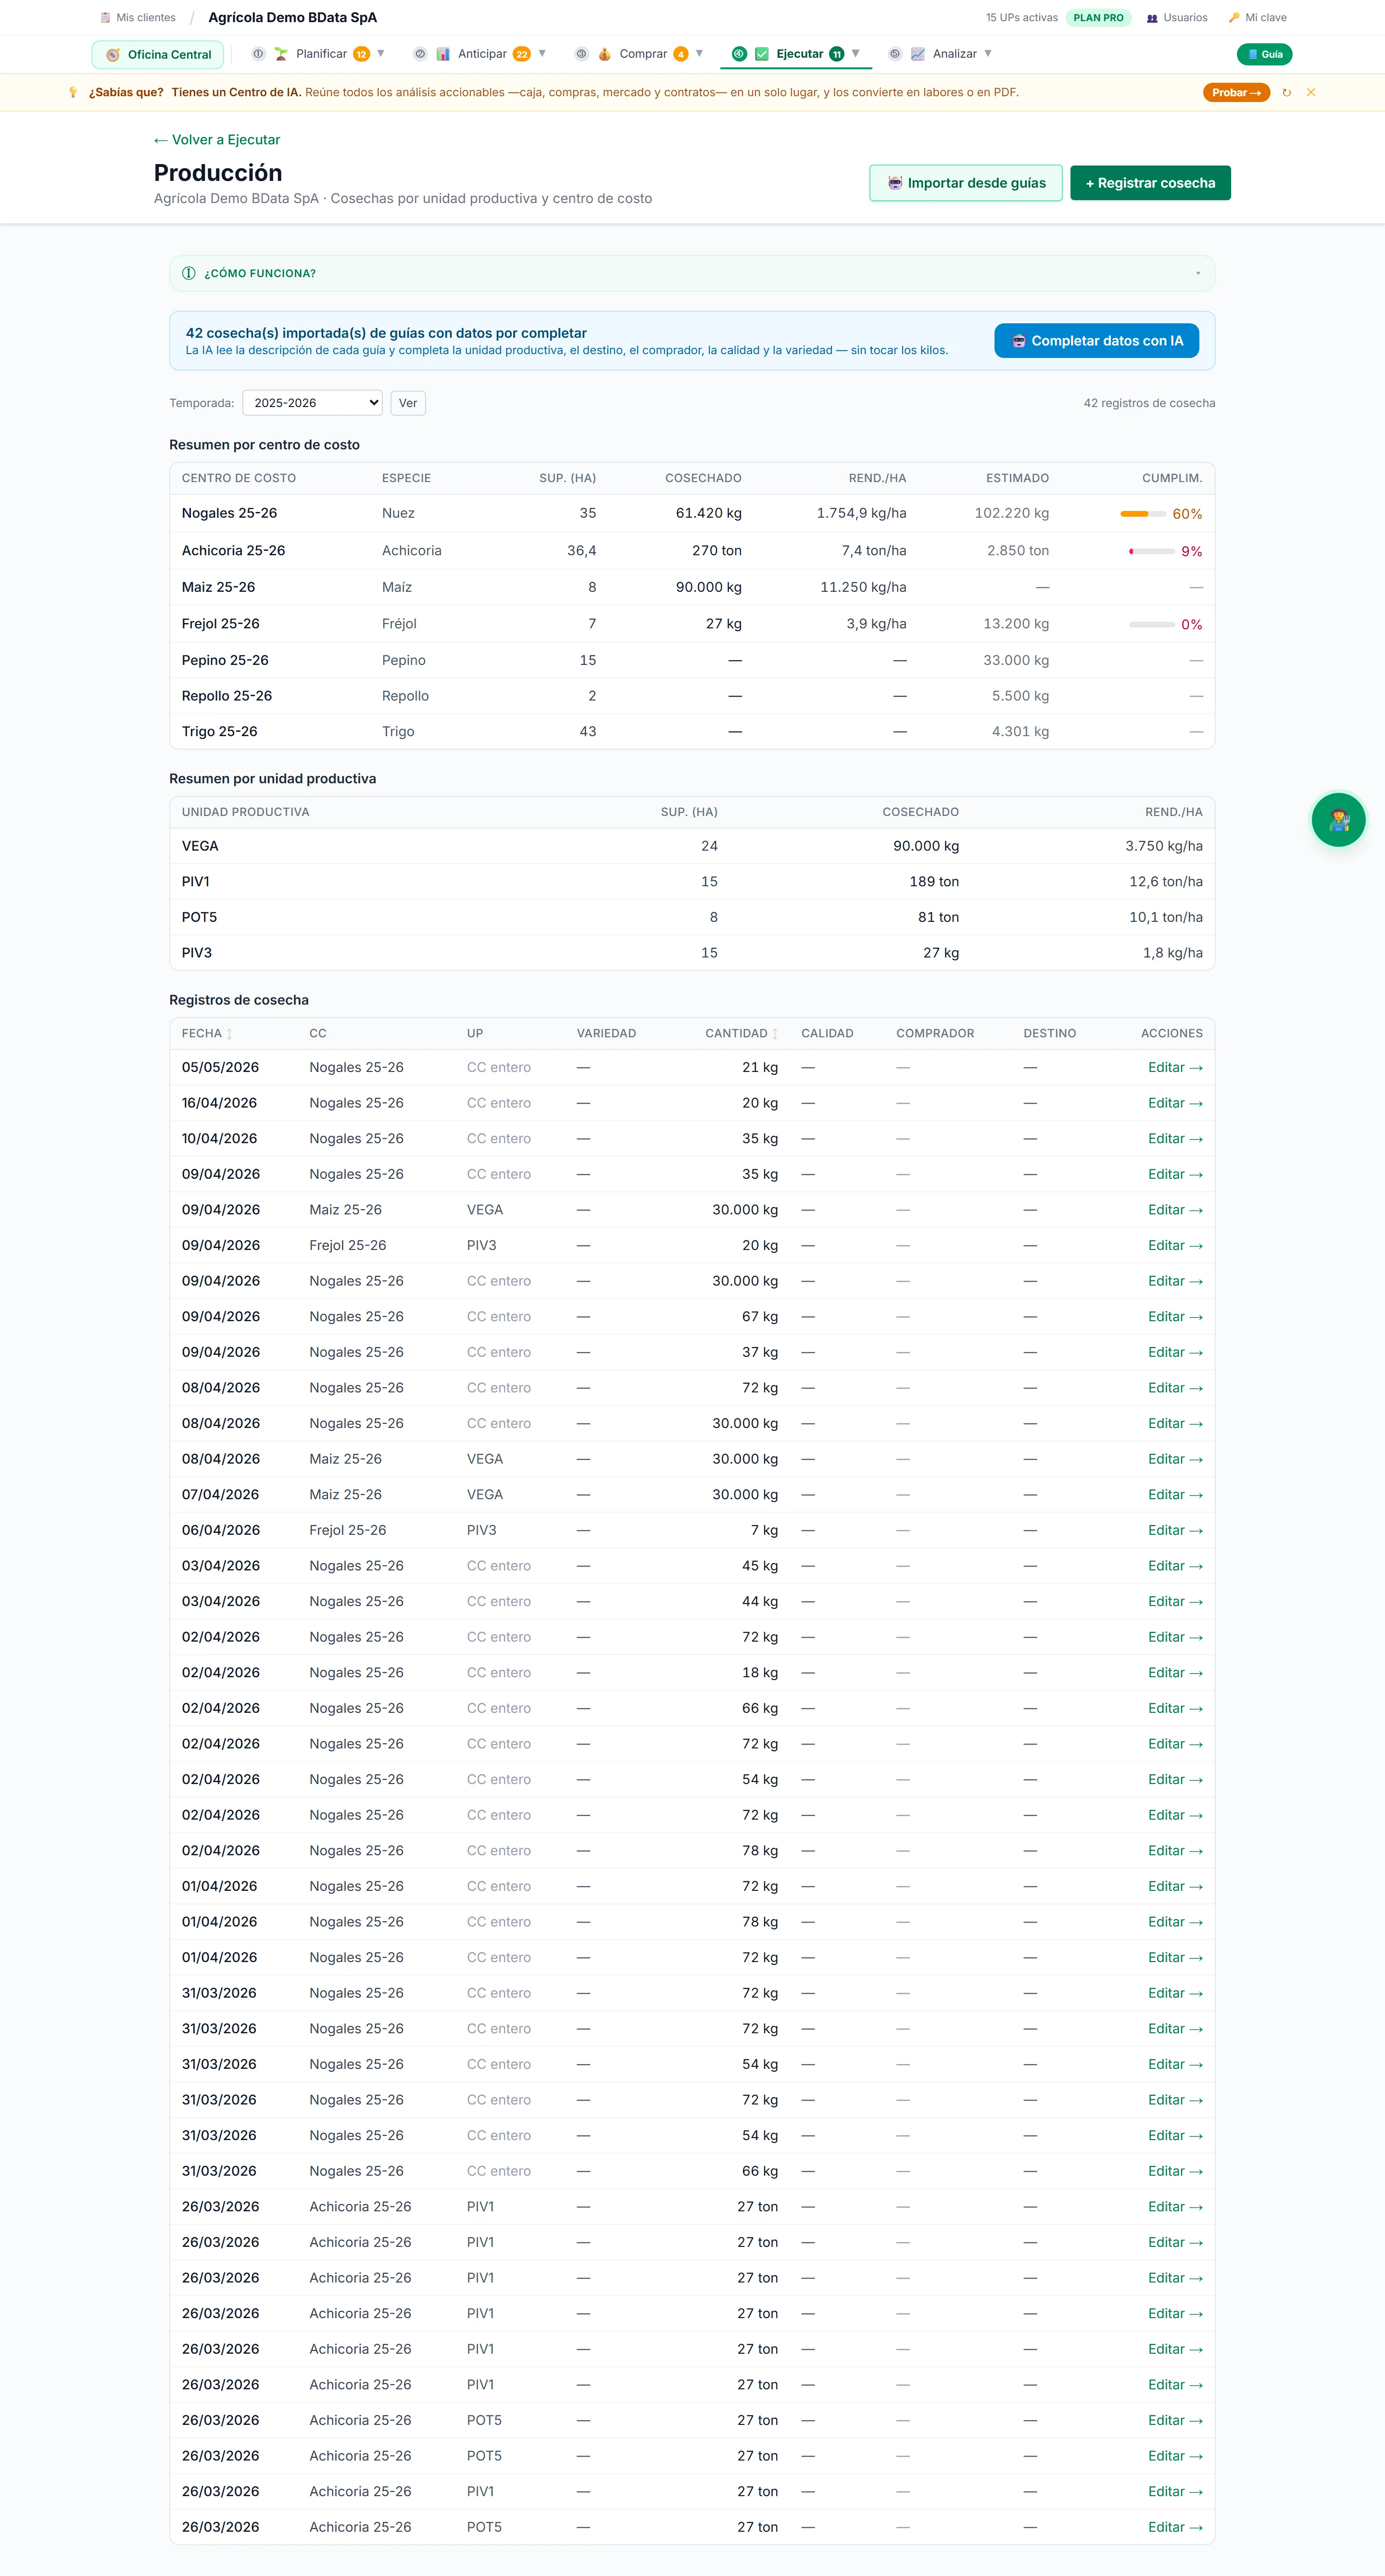The width and height of the screenshot is (1385, 2576).
Task: Click step 2 circle badge before Anticipar
Action: point(420,54)
